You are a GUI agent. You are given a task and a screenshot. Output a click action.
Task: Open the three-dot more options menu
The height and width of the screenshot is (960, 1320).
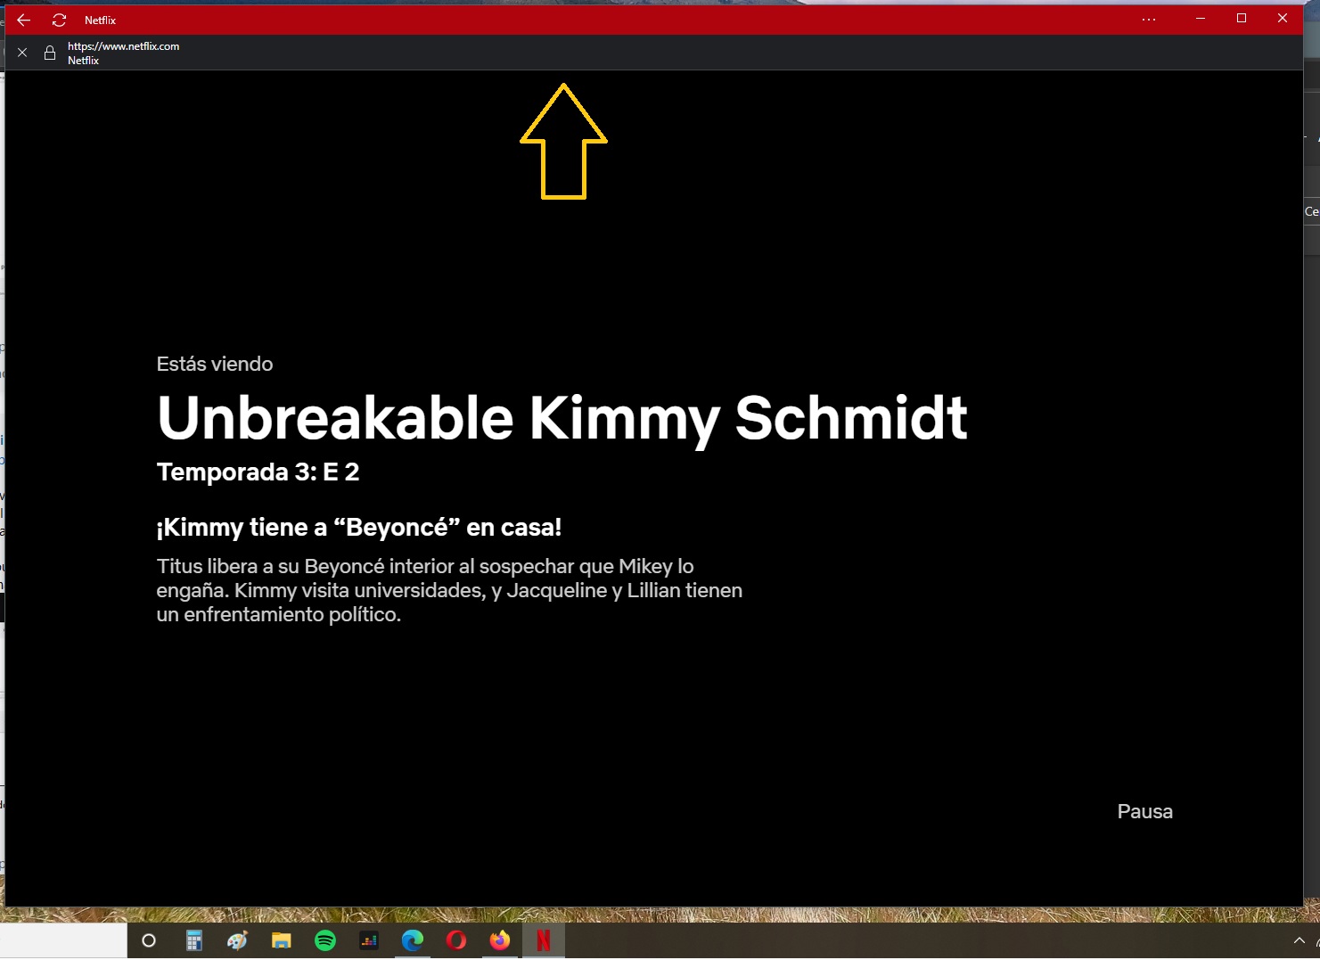pyautogui.click(x=1149, y=20)
